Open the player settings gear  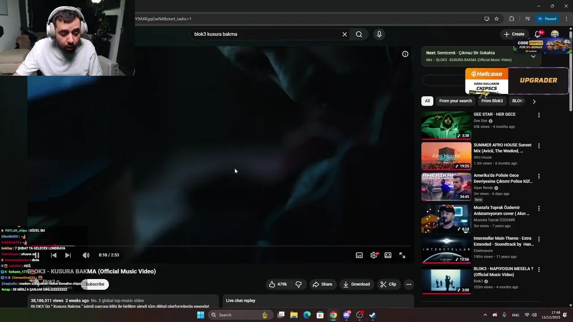click(374, 255)
